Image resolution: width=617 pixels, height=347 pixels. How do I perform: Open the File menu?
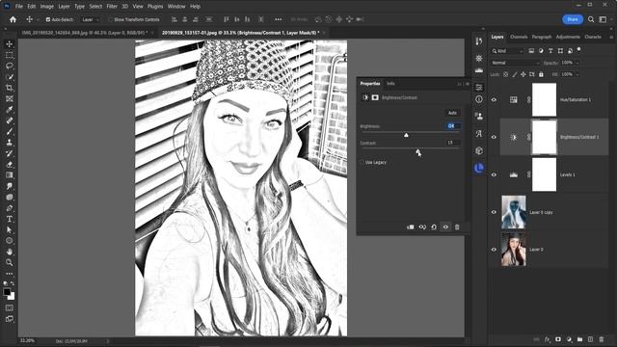[x=19, y=7]
